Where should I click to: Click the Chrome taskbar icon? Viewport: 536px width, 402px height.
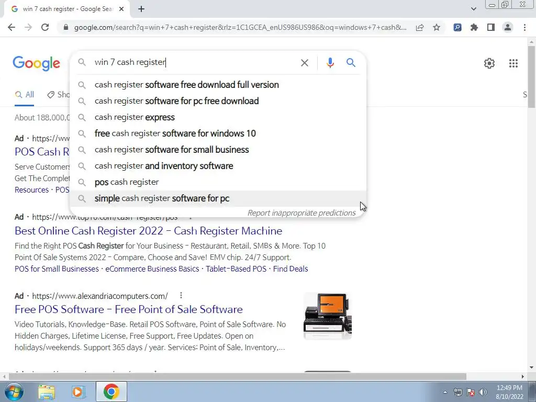click(x=111, y=392)
